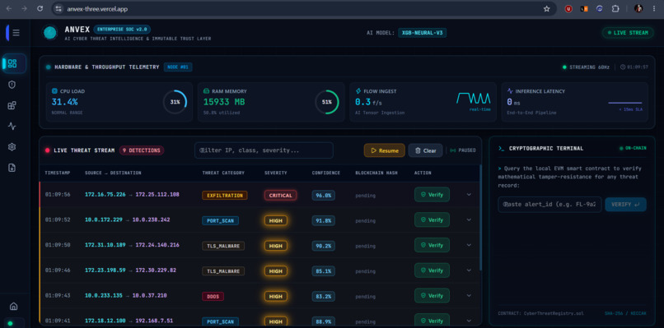Click the 96.0% confidence value

pos(324,196)
